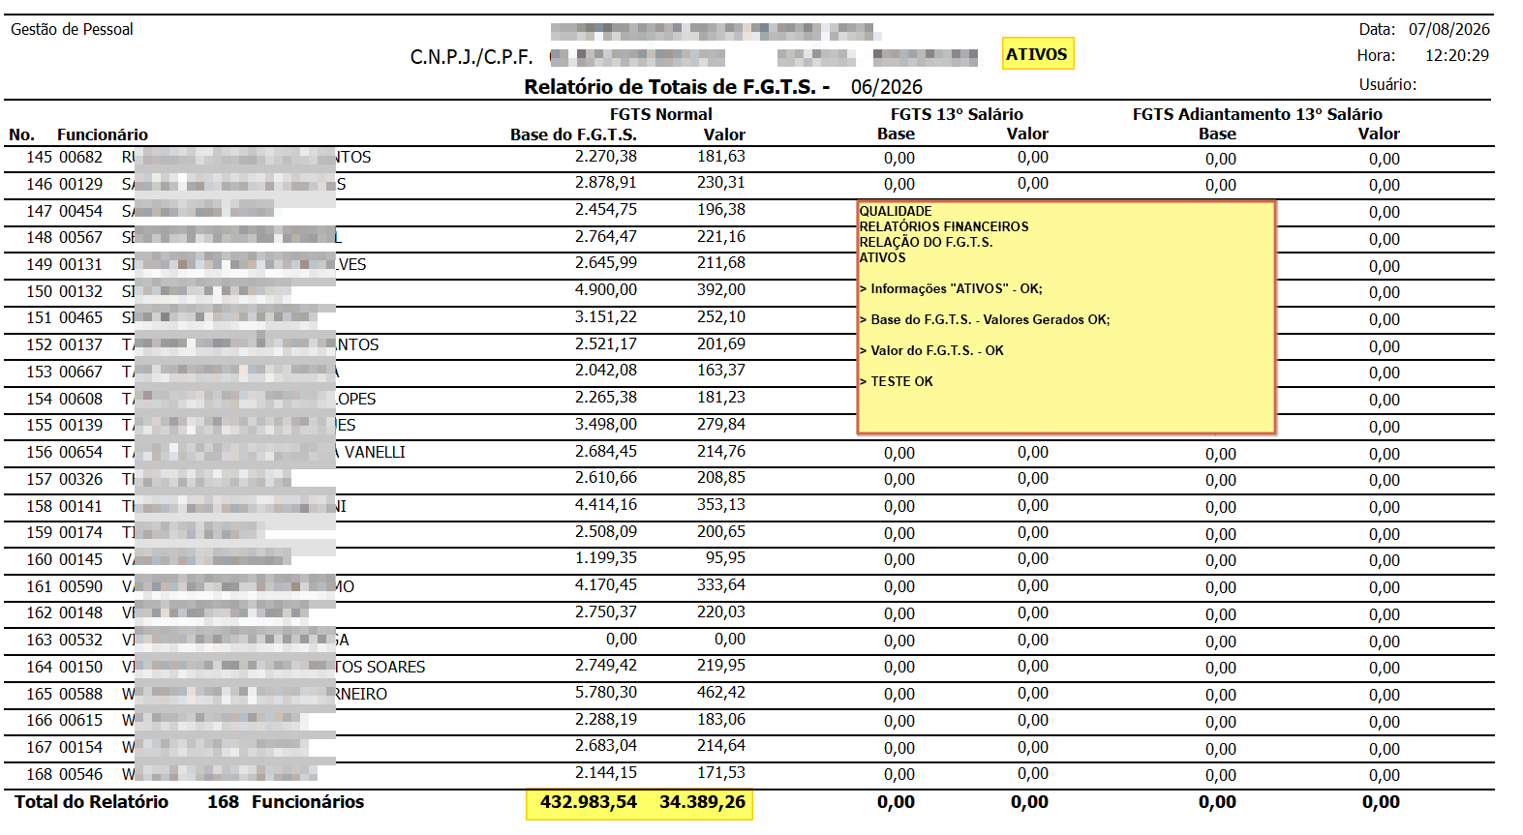The height and width of the screenshot is (835, 1523).
Task: Click base value 4.900,00 in row 150
Action: click(x=605, y=289)
